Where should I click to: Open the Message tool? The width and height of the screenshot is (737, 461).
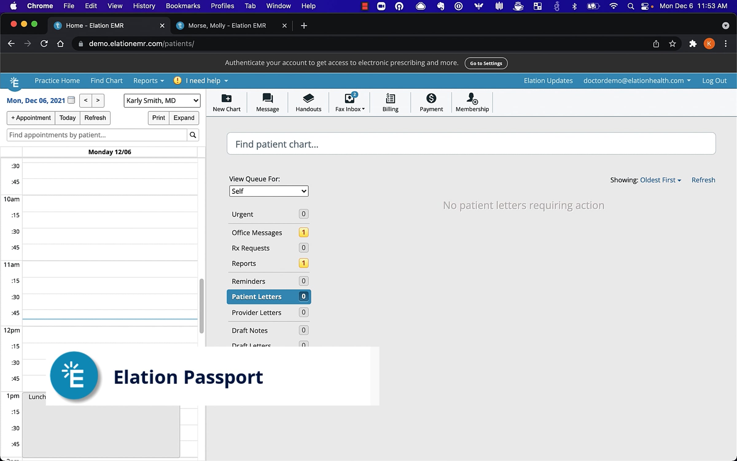pyautogui.click(x=267, y=103)
